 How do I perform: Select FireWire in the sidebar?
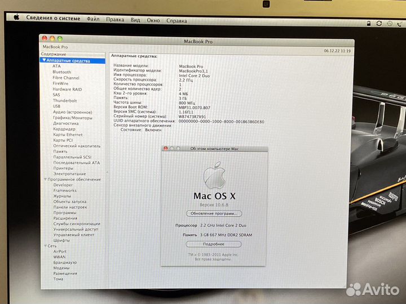coord(60,83)
